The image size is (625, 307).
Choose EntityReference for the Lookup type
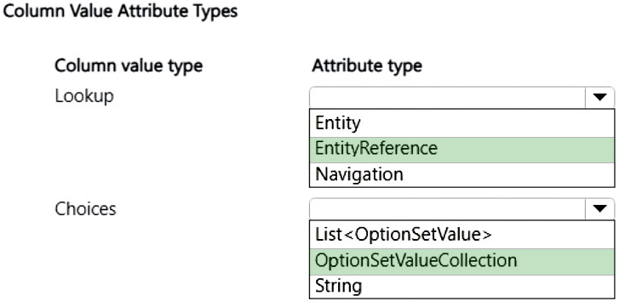pos(462,150)
